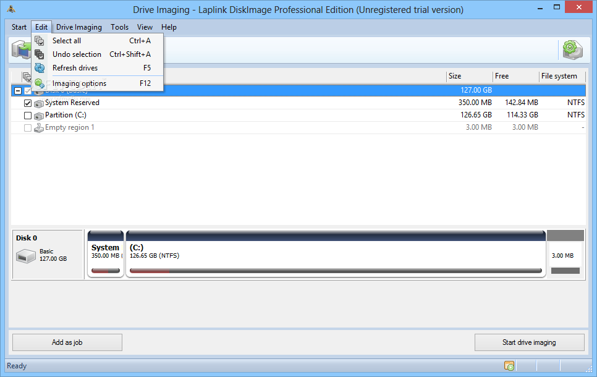Select the 3.00 MB empty region block
Screen dimensions: 597x377
click(565, 253)
